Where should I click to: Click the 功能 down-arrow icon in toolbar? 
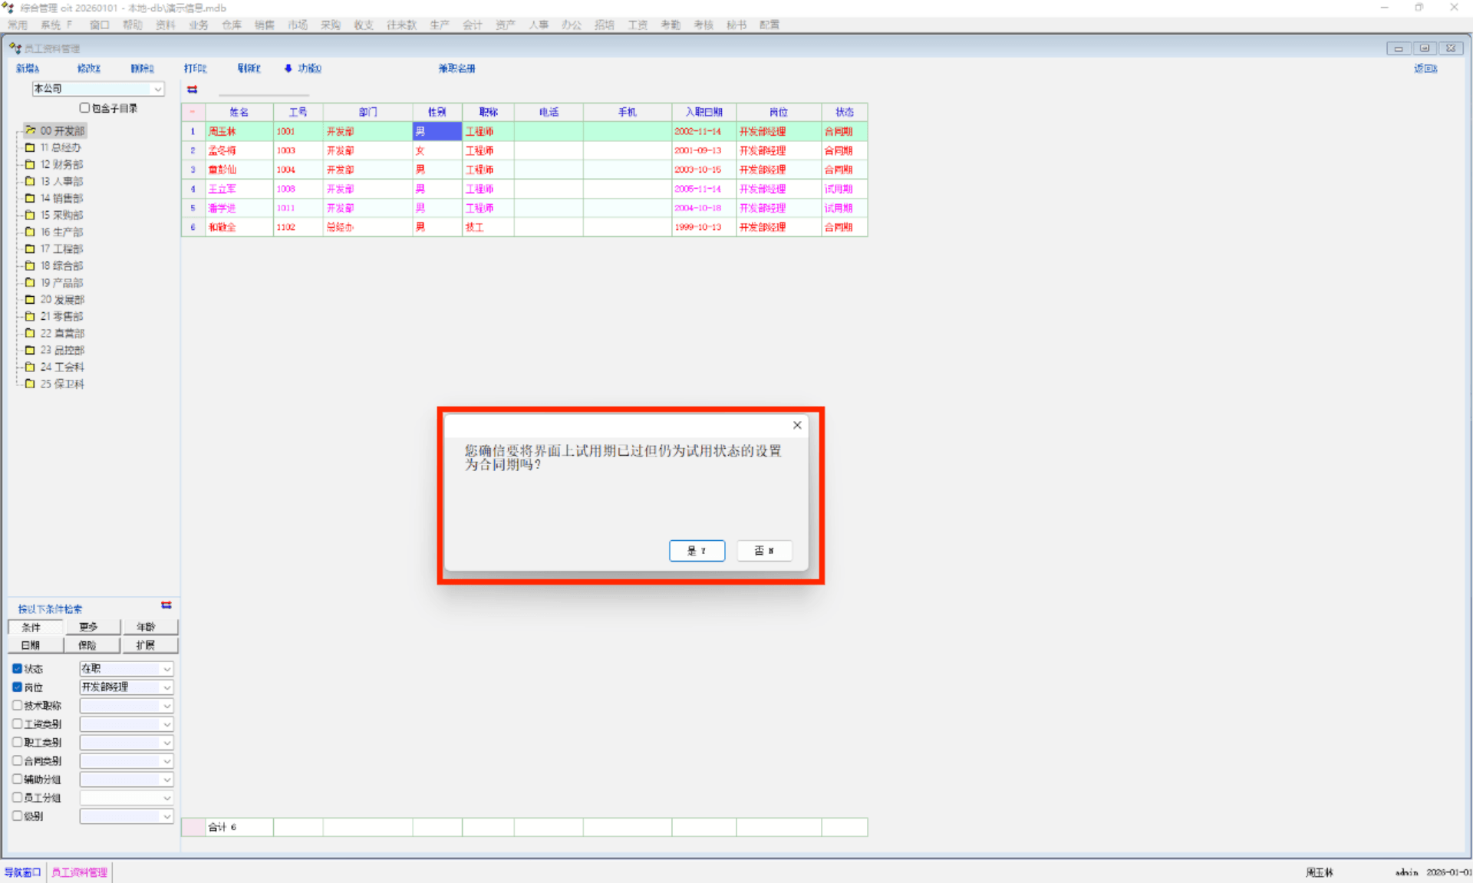click(288, 68)
